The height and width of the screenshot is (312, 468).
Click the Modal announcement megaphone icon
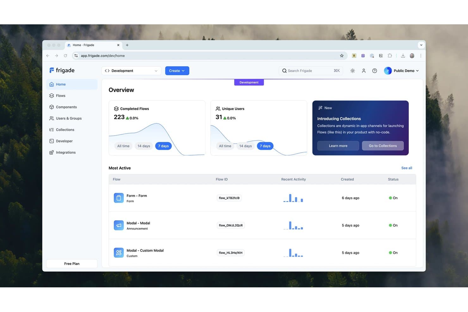pos(119,225)
